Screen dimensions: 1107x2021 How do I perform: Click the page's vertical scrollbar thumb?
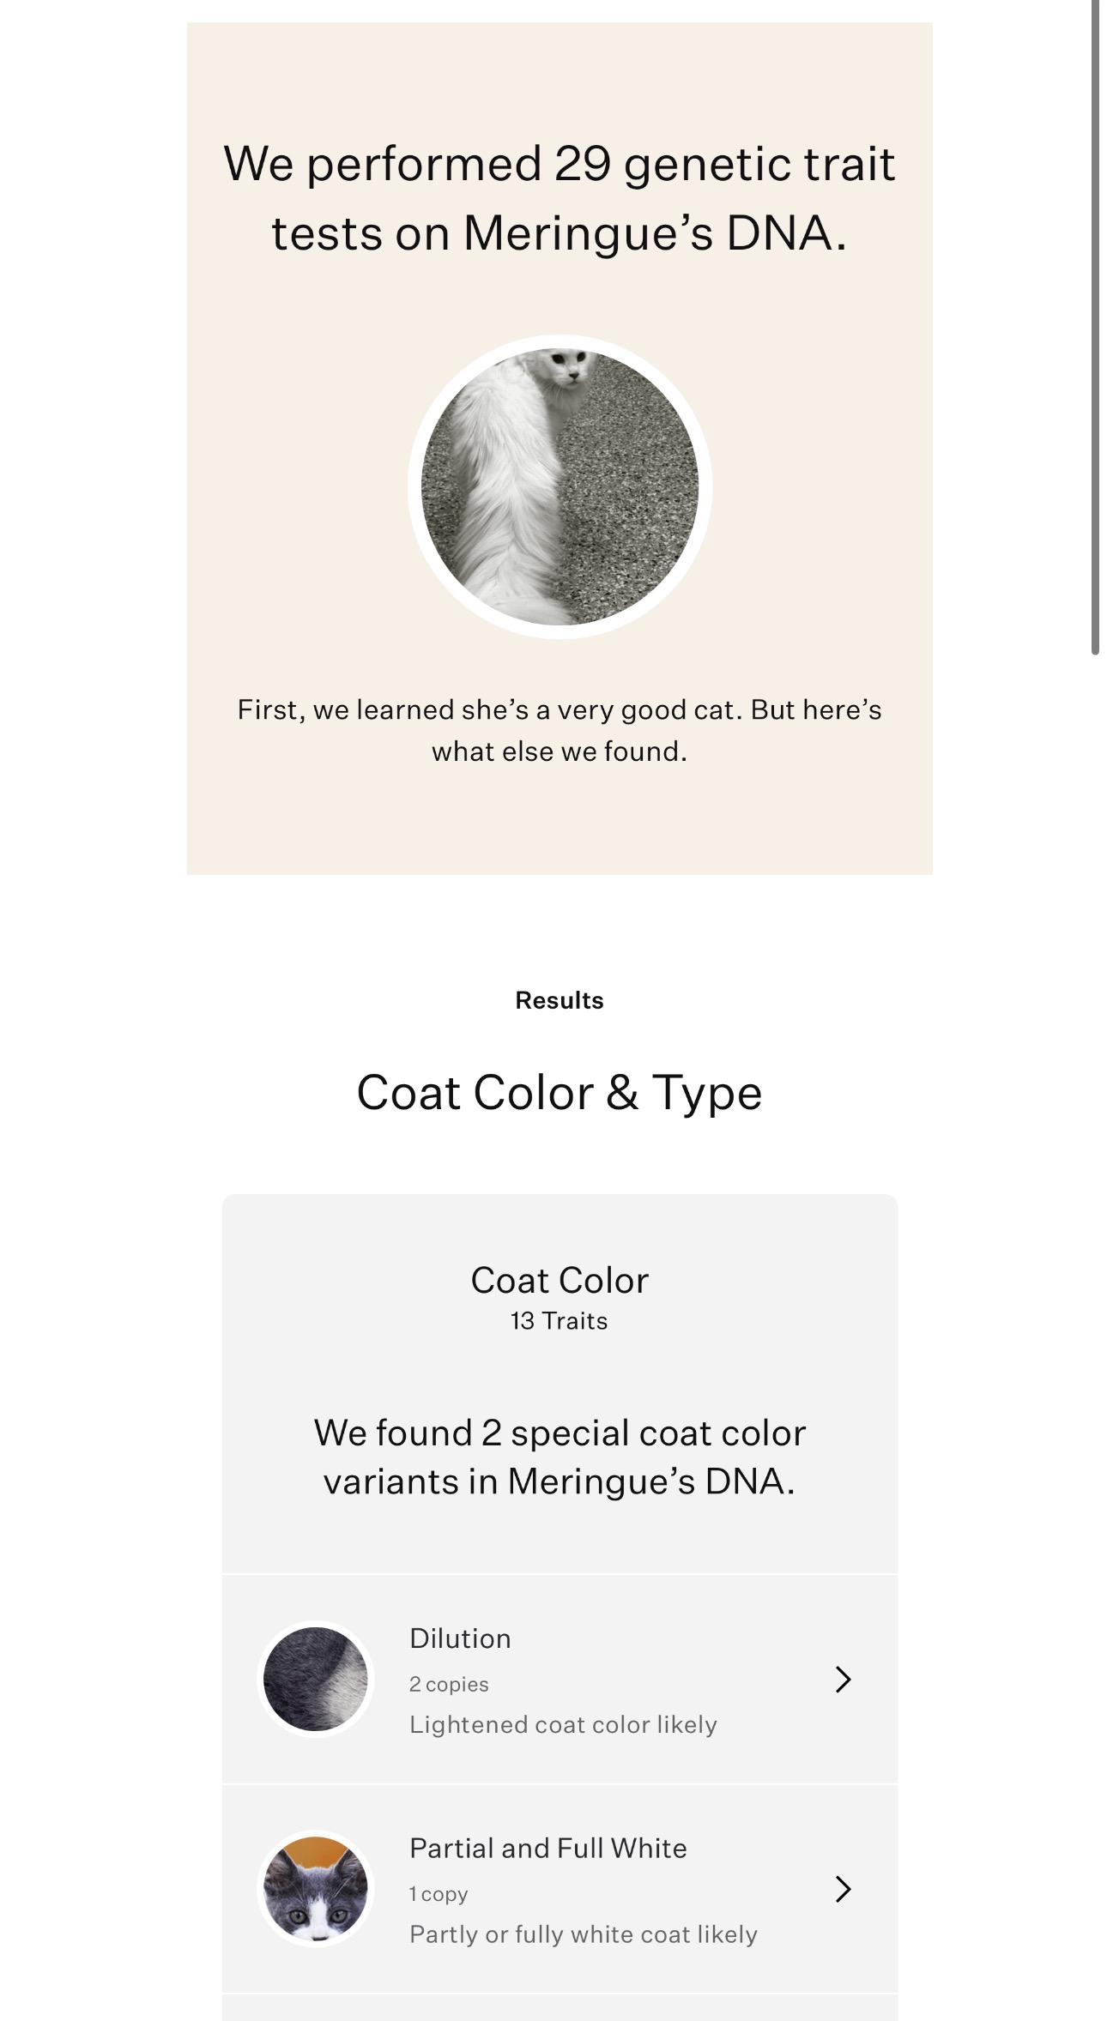1096,328
